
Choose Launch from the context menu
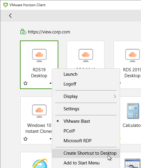pos(86,74)
